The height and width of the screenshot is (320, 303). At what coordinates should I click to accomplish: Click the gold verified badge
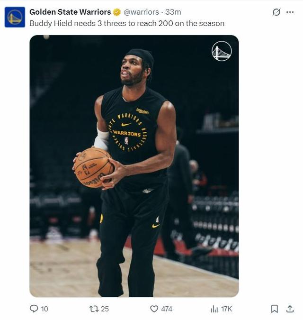(x=117, y=12)
